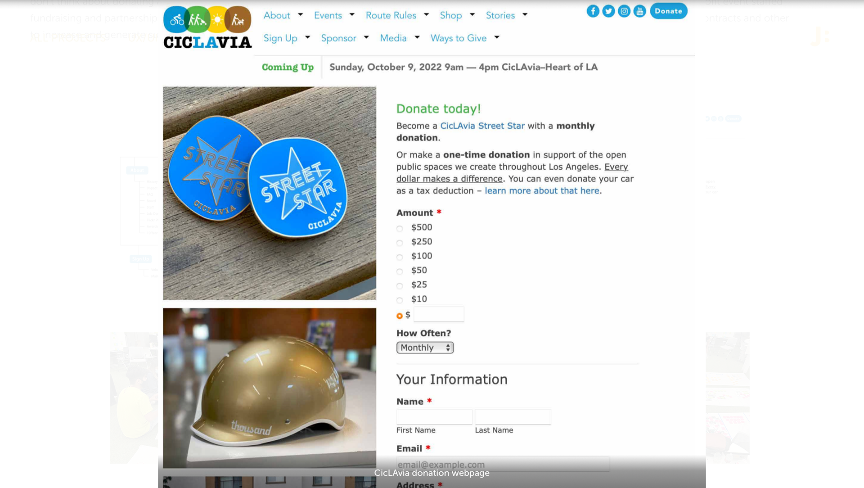Click the custom dollar amount field
Screen dimensions: 864x488
point(439,314)
